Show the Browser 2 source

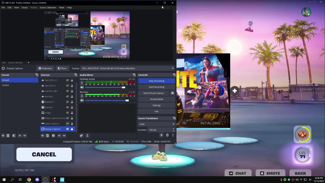[x=68, y=102]
